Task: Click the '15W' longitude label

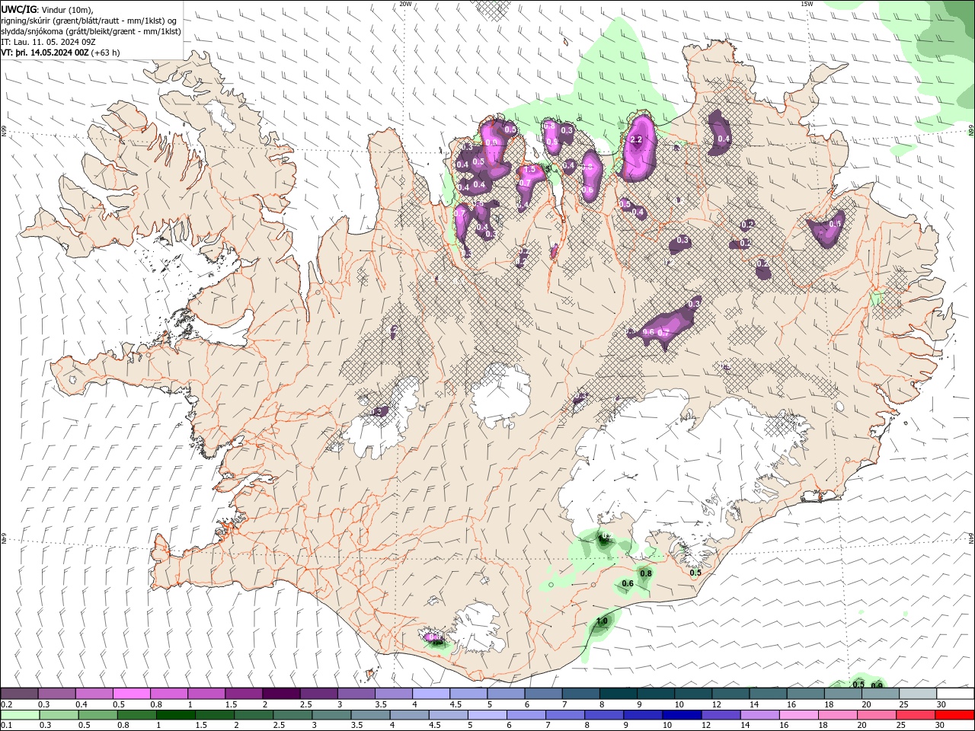Action: pyautogui.click(x=807, y=4)
